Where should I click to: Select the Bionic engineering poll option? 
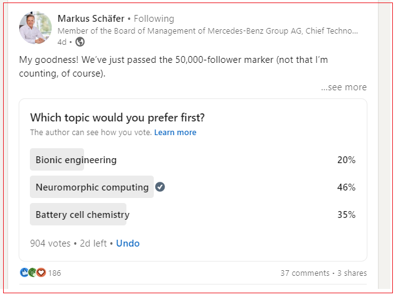coord(76,160)
